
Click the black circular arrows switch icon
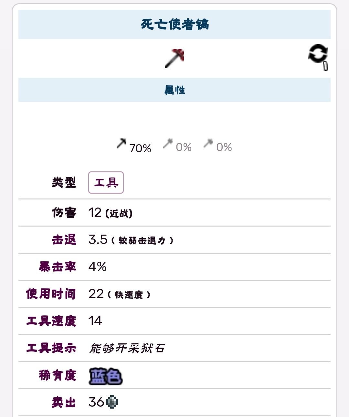pyautogui.click(x=318, y=56)
